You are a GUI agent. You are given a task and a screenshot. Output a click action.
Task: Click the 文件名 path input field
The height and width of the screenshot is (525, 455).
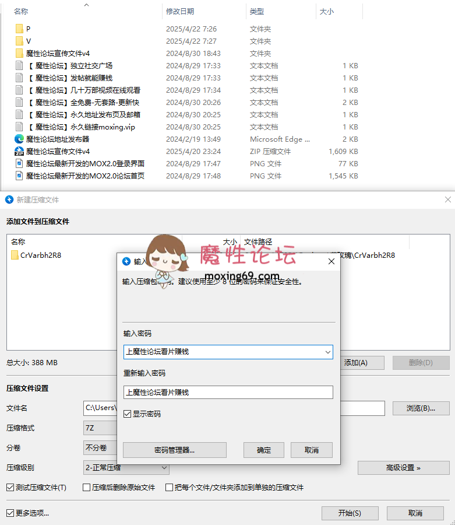(x=234, y=408)
